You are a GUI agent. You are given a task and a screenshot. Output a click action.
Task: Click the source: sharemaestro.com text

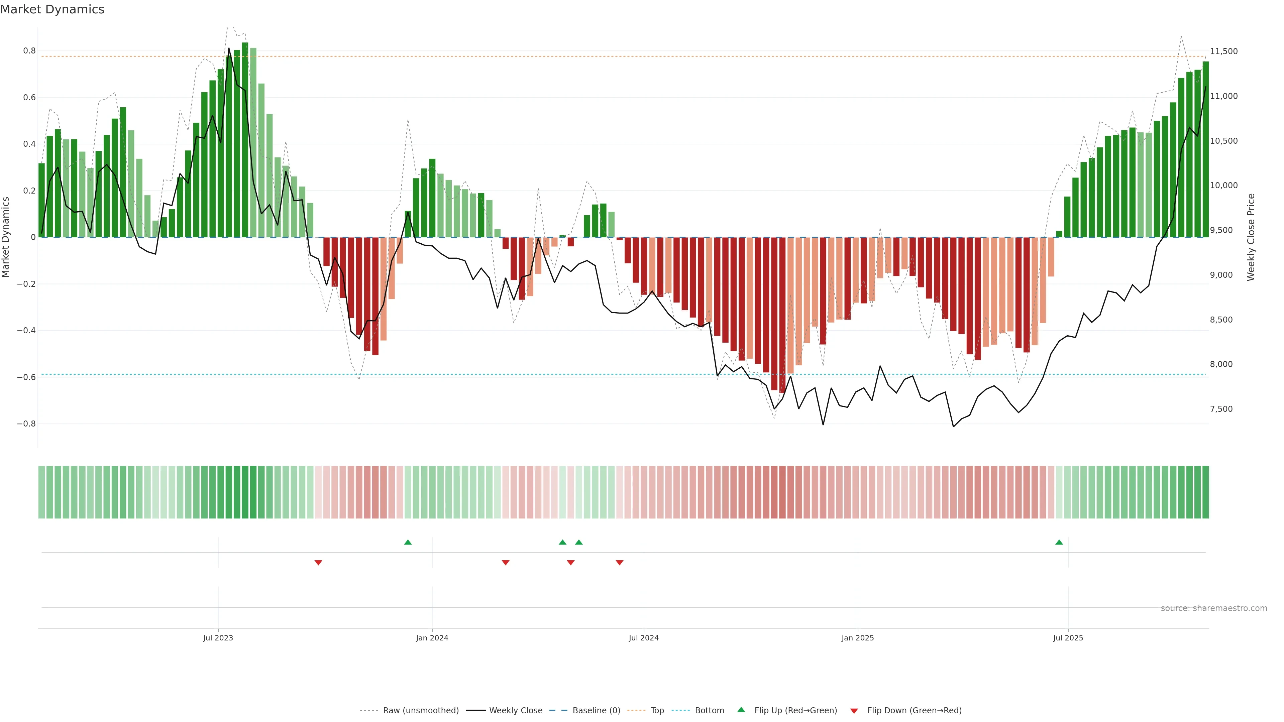coord(1214,608)
